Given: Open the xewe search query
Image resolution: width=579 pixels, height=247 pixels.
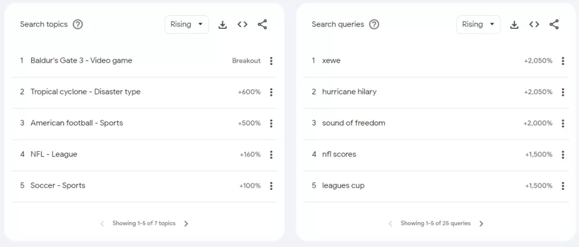Looking at the screenshot, I should click(x=331, y=60).
